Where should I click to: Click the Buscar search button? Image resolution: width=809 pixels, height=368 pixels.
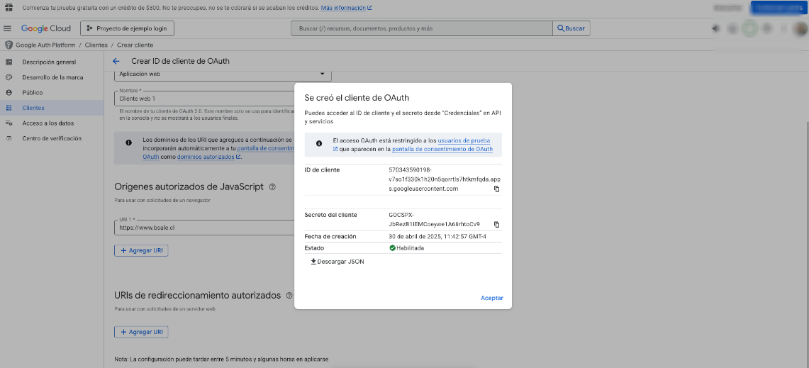[571, 28]
